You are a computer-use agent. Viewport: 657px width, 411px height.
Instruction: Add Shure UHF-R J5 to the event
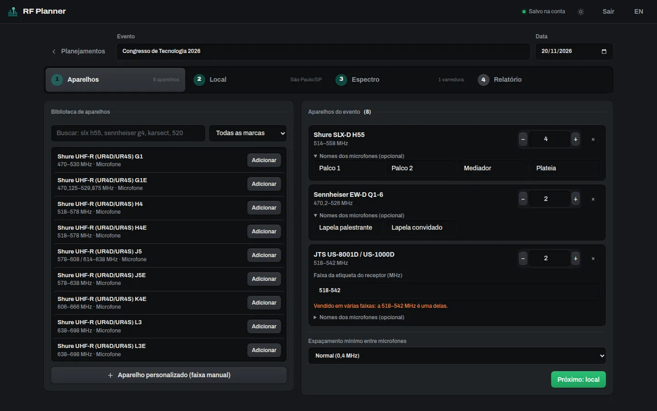point(264,255)
